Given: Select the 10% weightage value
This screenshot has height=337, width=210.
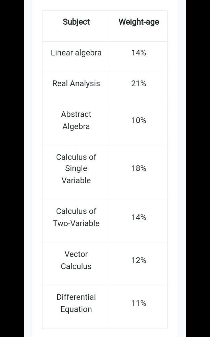Looking at the screenshot, I should (139, 120).
